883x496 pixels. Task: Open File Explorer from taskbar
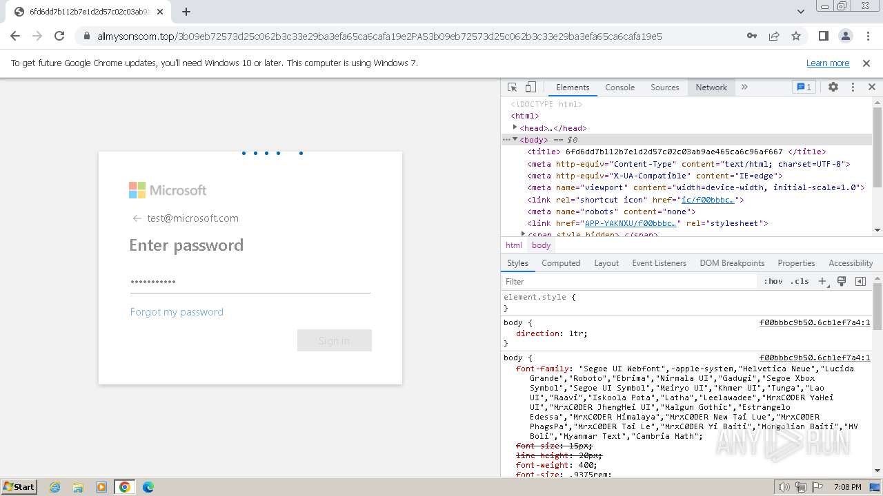78,487
